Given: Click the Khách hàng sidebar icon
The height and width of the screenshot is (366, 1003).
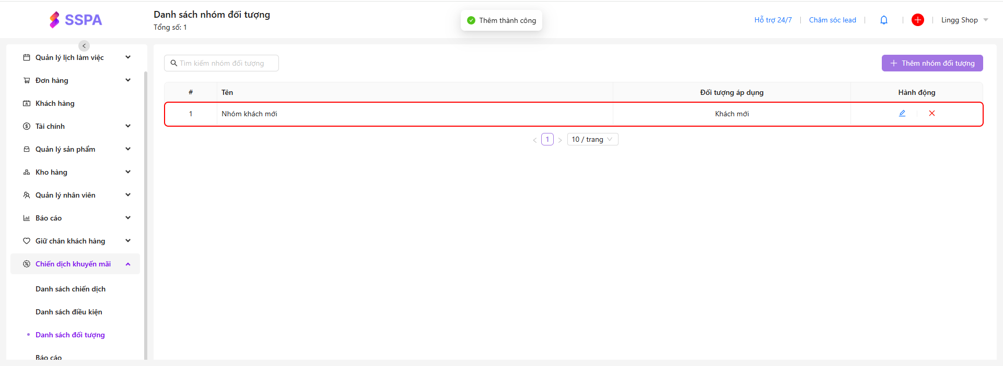Looking at the screenshot, I should (27, 103).
